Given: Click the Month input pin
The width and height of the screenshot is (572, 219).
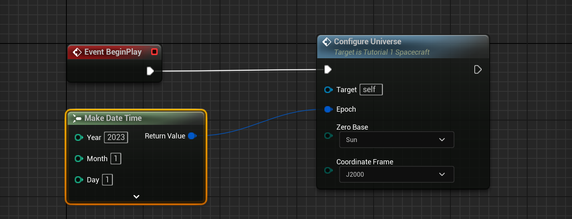Looking at the screenshot, I should pyautogui.click(x=79, y=159).
